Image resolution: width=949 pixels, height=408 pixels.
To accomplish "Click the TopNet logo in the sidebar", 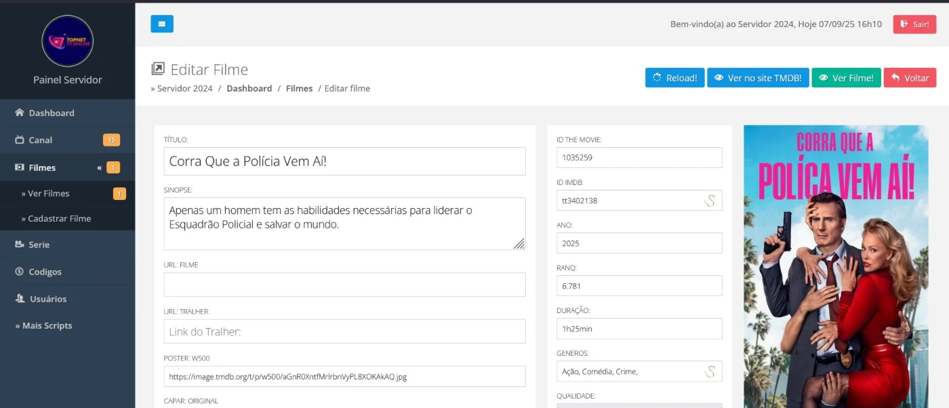I will coord(68,41).
